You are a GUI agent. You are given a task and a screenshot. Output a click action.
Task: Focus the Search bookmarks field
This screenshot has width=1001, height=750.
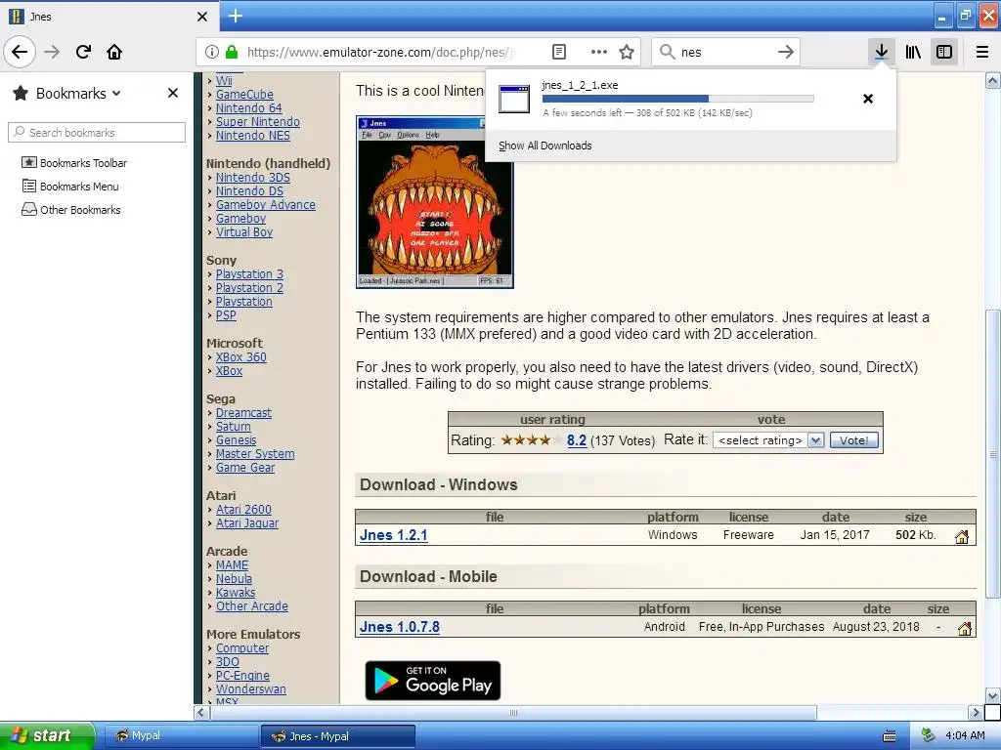click(97, 133)
